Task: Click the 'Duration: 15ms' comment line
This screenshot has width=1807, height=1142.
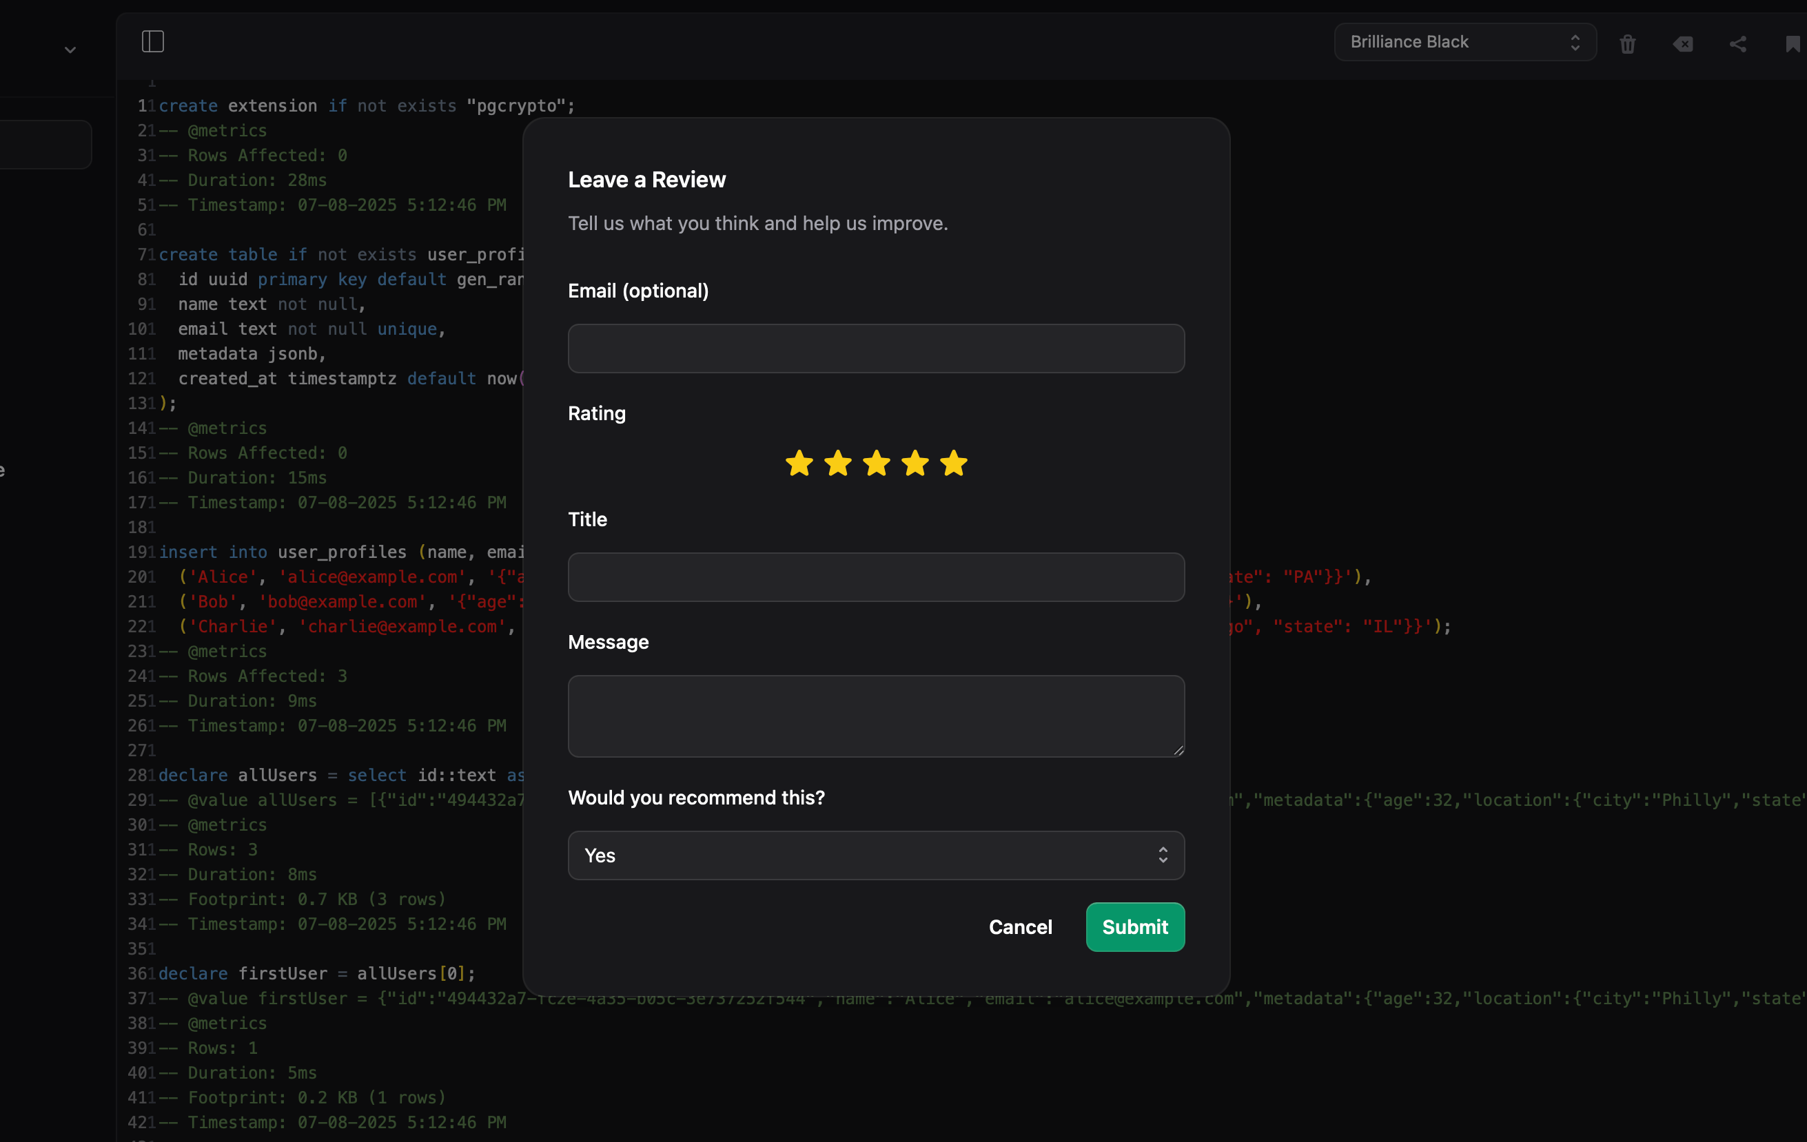Action: click(x=243, y=477)
